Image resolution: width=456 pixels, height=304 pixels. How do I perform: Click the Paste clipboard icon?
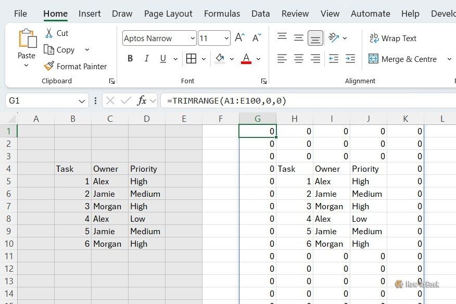tap(28, 38)
